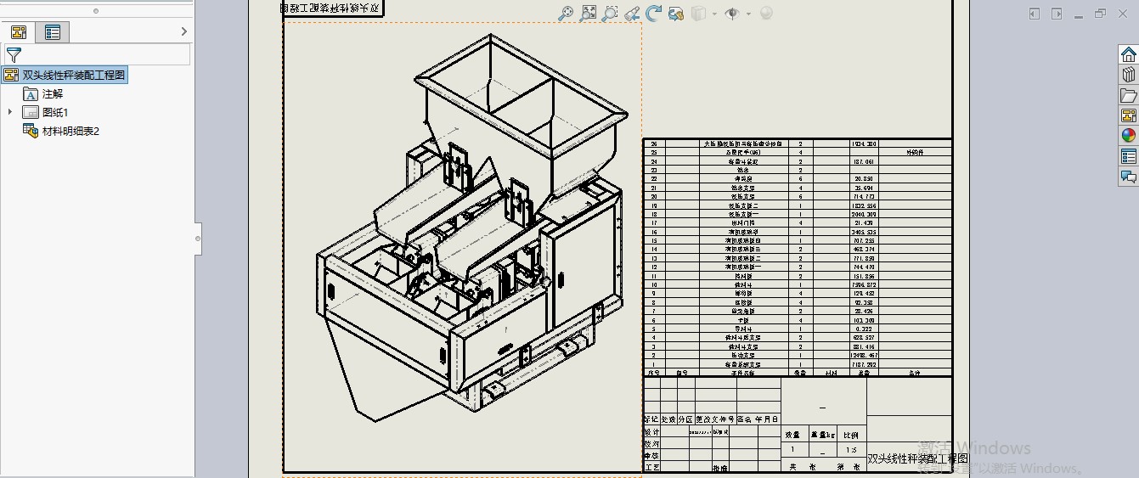This screenshot has width=1139, height=478.
Task: Click the 比例 label in the title block
Action: click(850, 435)
